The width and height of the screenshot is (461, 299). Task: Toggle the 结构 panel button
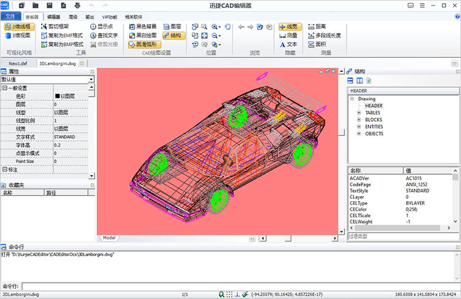(174, 36)
